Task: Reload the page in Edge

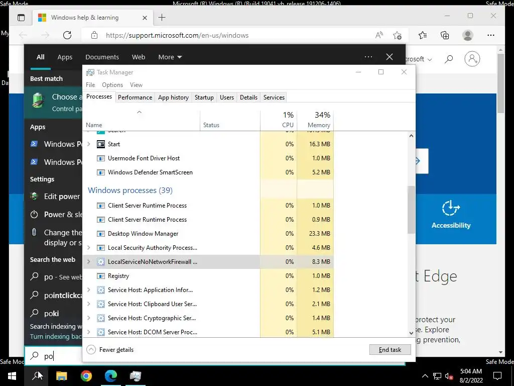Action: [67, 35]
